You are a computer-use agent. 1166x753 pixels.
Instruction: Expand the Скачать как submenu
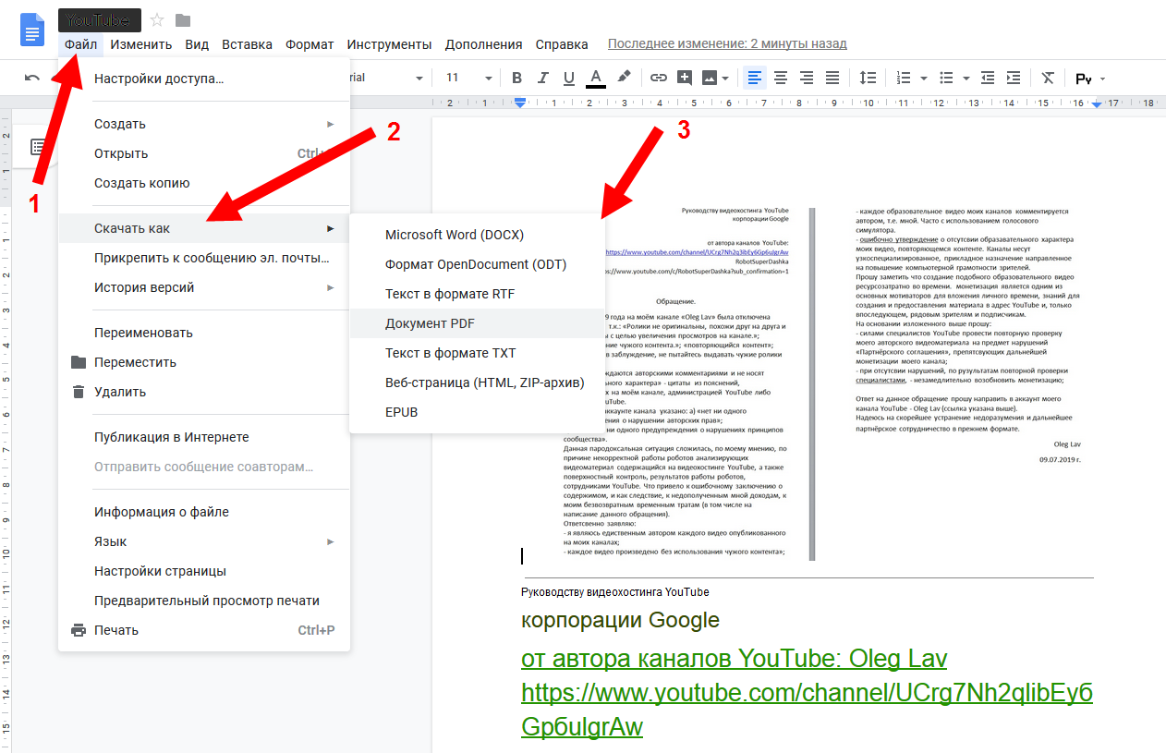click(x=204, y=228)
